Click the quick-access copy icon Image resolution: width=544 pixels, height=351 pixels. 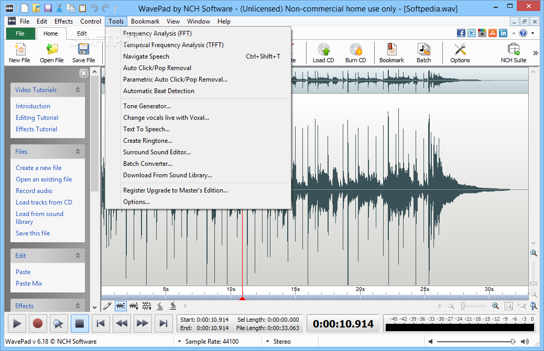71,8
